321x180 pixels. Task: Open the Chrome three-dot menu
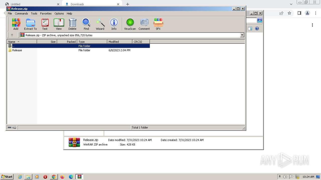pyautogui.click(x=316, y=13)
